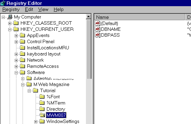This screenshot has width=191, height=124.
Task: Click the Software folder icon
Action: pyautogui.click(x=22, y=72)
